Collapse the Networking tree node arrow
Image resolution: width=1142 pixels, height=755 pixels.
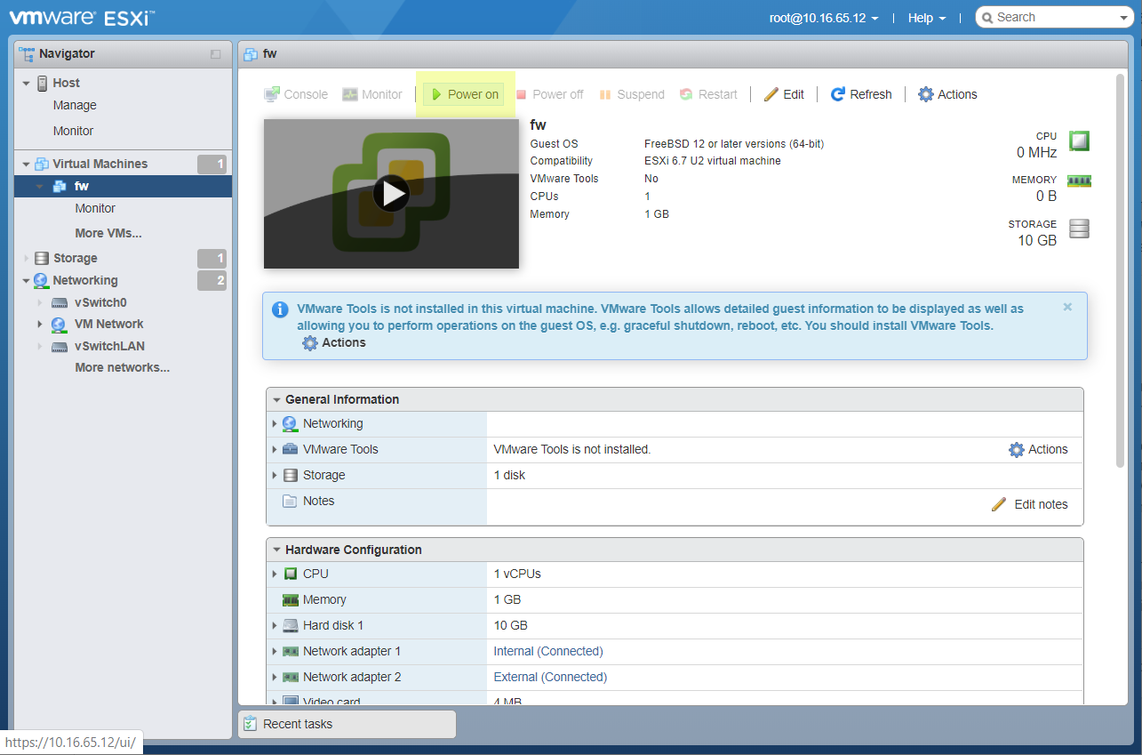[26, 281]
